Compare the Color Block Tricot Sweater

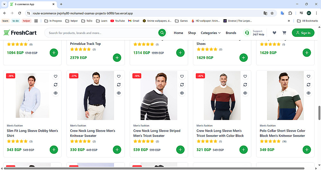[245, 85]
